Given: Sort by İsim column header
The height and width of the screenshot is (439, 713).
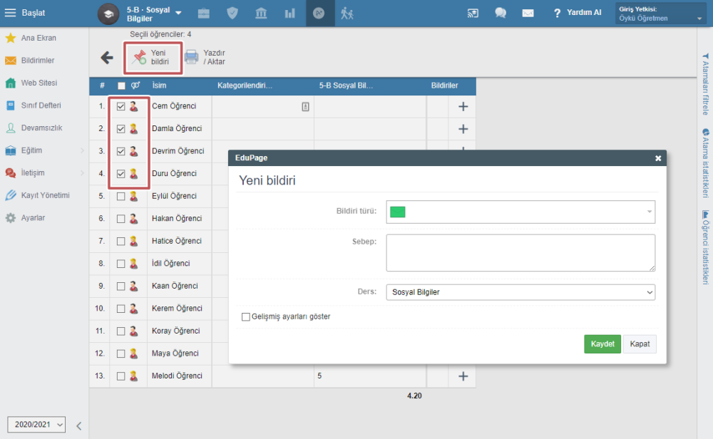Looking at the screenshot, I should point(159,86).
